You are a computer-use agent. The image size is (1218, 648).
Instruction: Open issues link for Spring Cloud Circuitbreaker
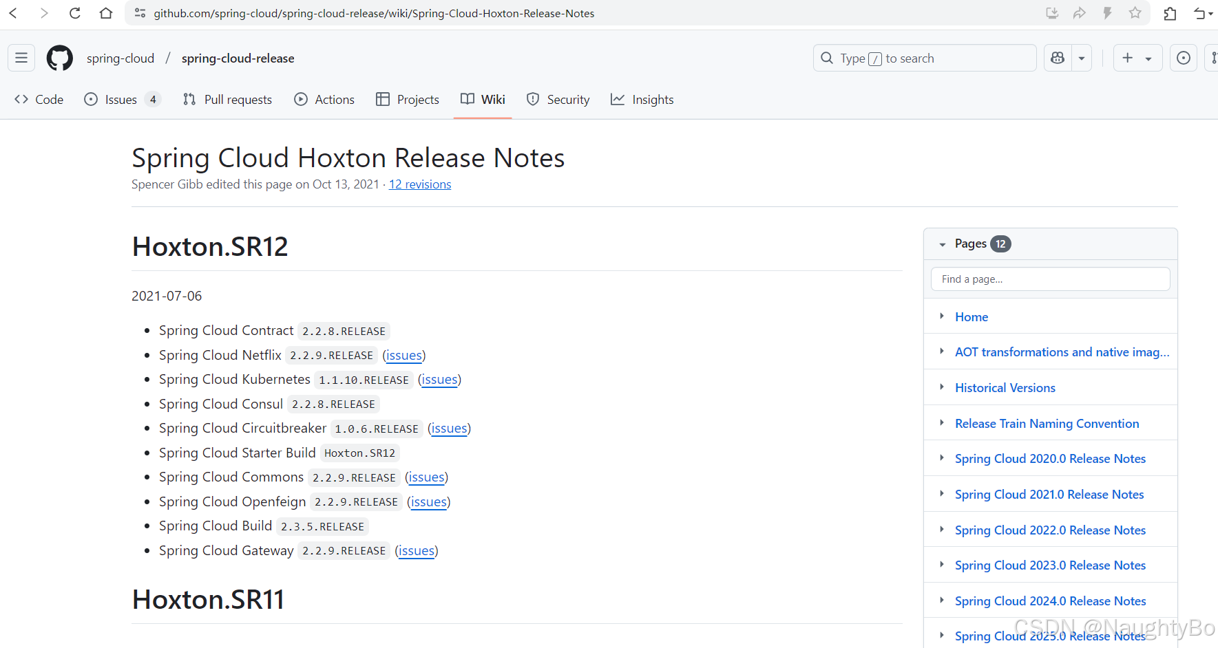coord(450,429)
